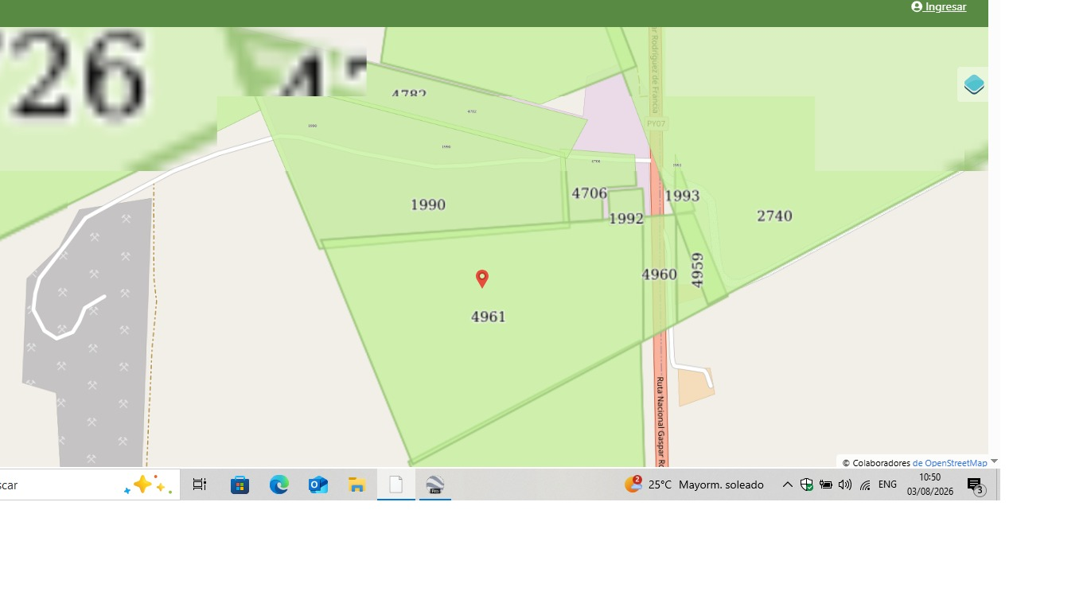
Task: Switch to Google Earth Pro in the taskbar
Action: coord(434,485)
